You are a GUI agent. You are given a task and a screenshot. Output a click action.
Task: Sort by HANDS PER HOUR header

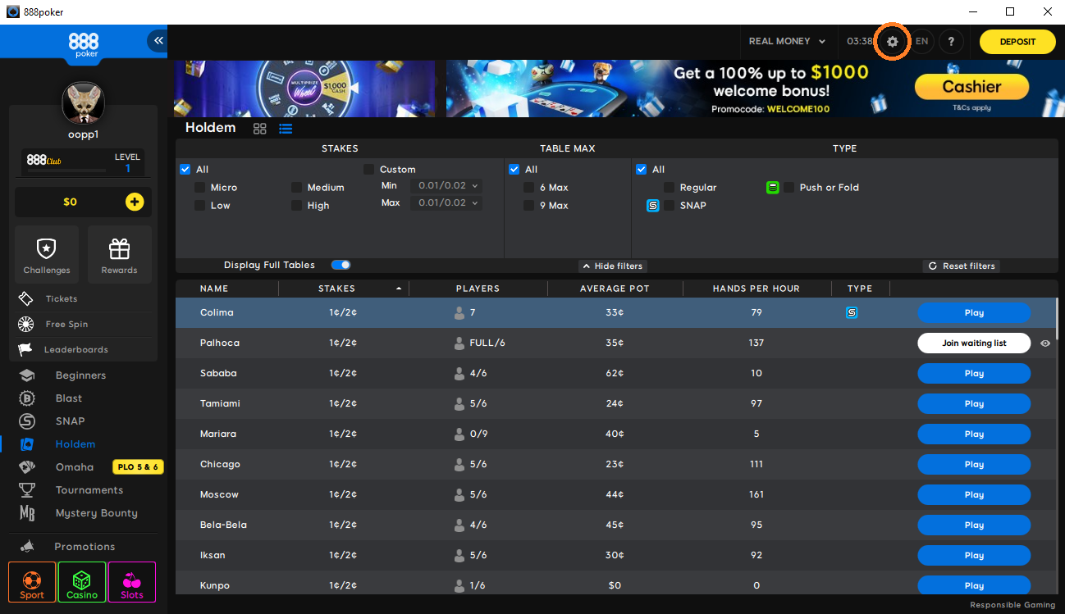point(756,289)
